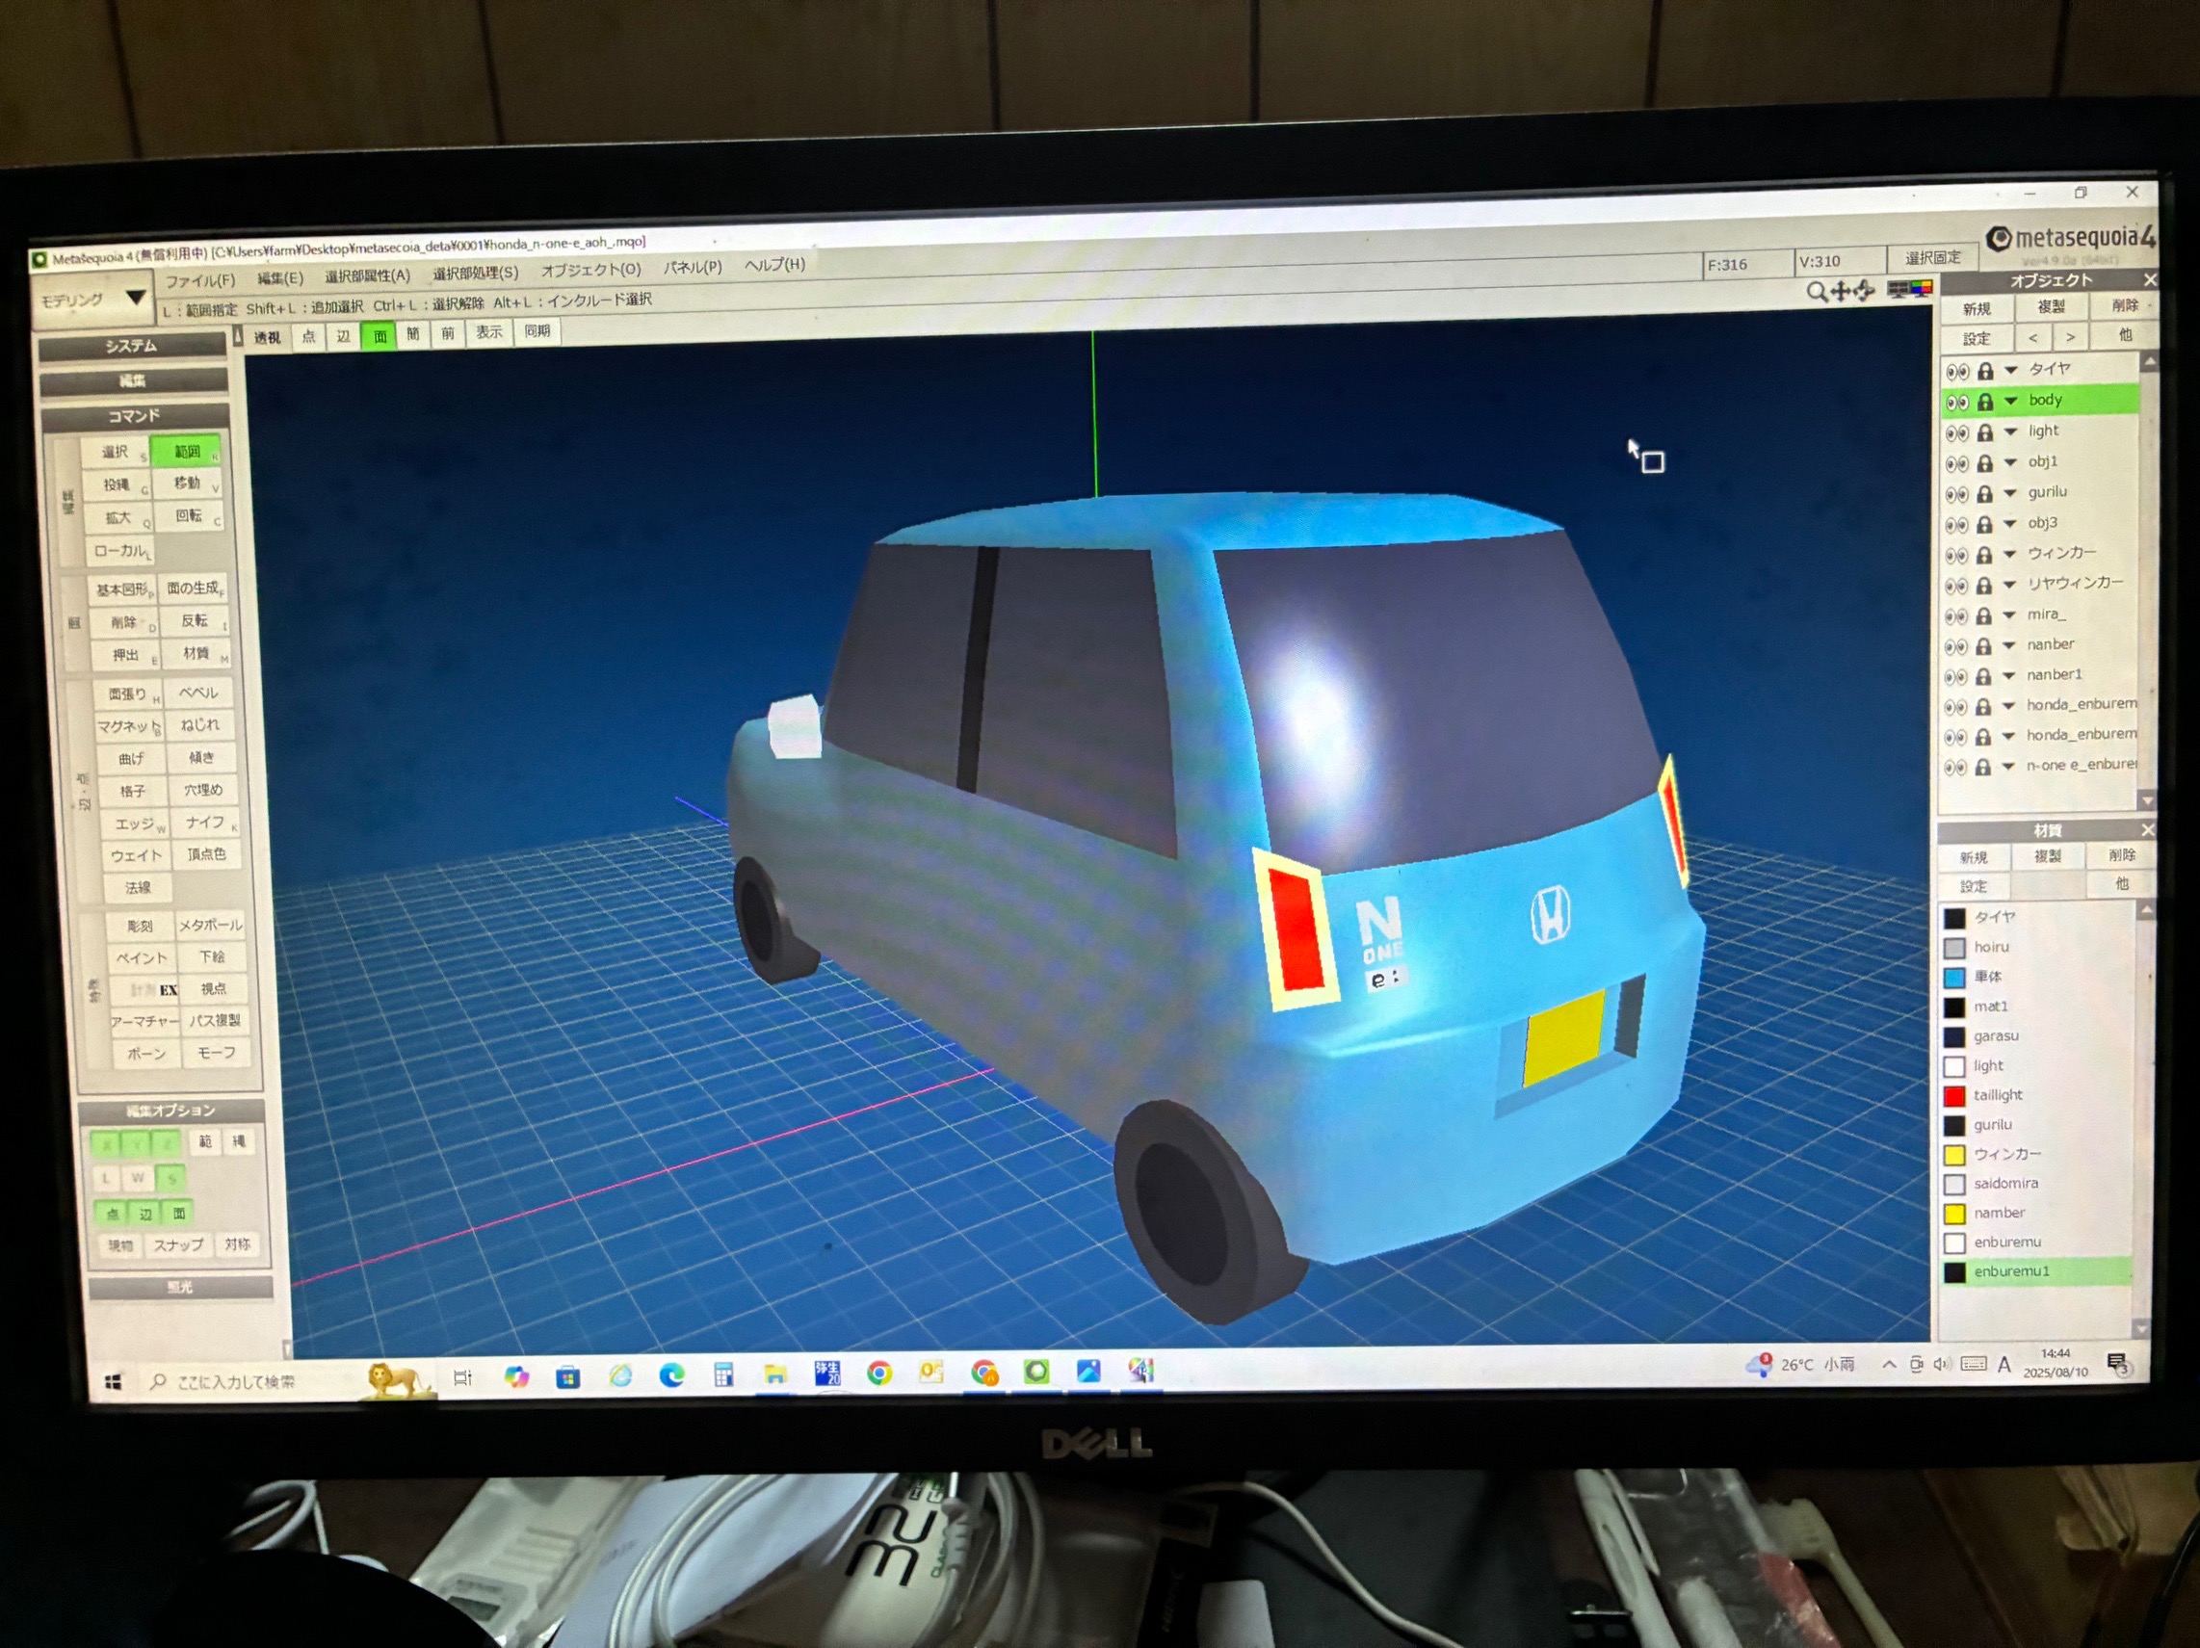Click the viewport layout monitors icon

coord(1908,289)
